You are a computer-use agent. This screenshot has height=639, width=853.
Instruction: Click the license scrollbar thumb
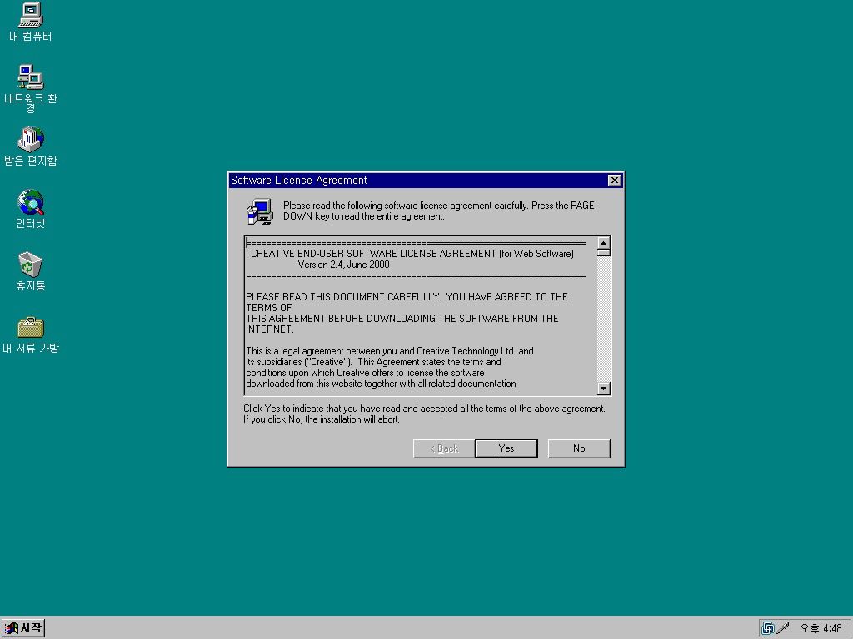[x=603, y=253]
